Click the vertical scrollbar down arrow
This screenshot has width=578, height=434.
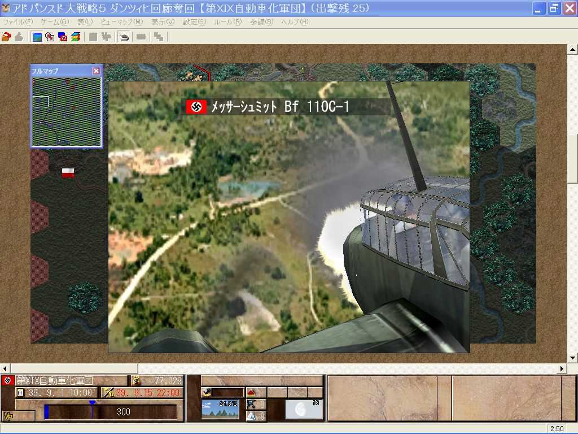point(572,357)
